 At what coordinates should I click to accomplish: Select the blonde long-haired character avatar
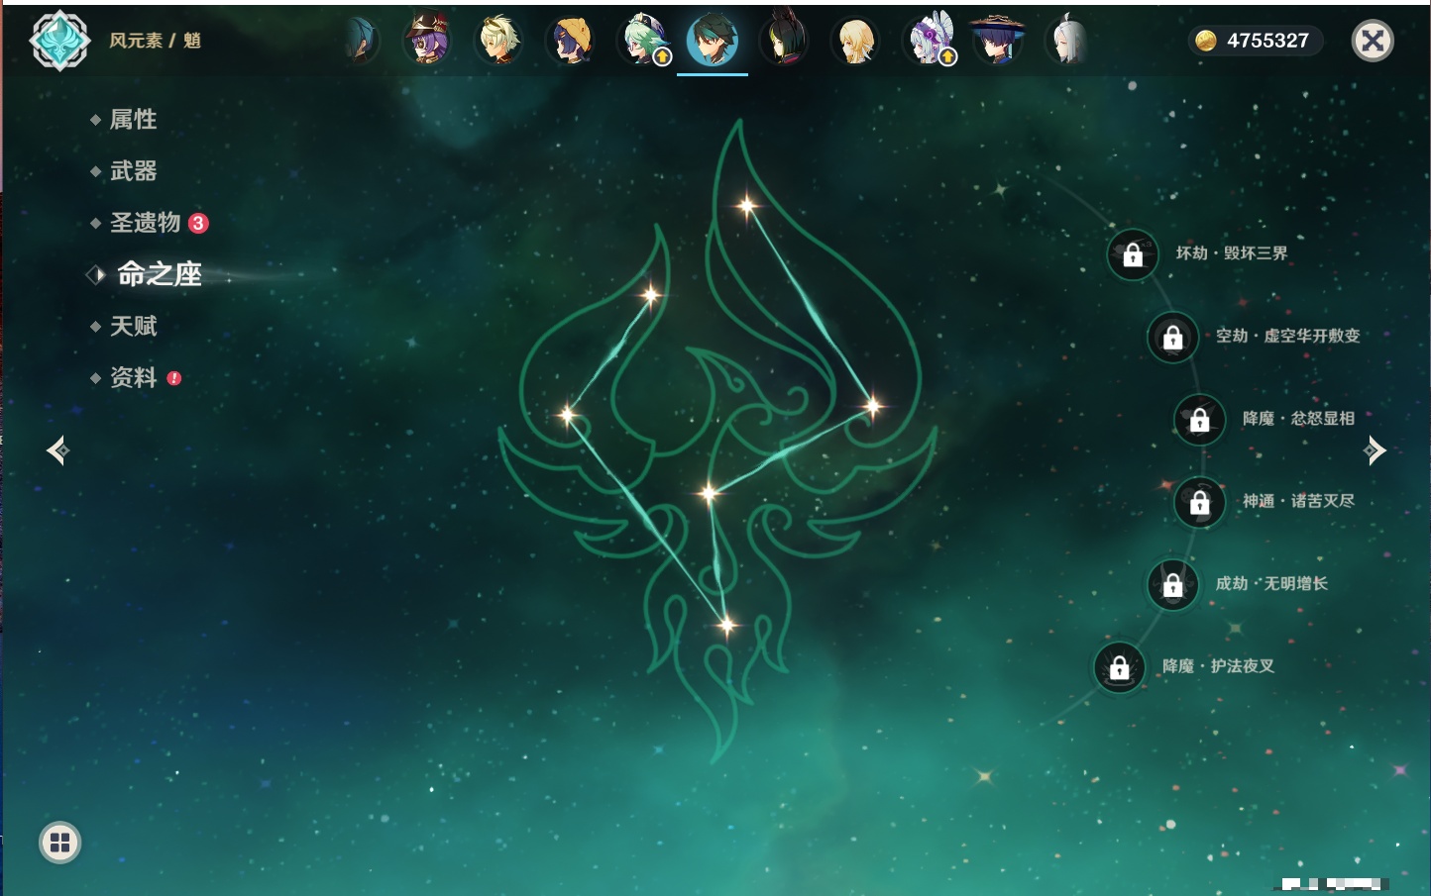coord(855,41)
